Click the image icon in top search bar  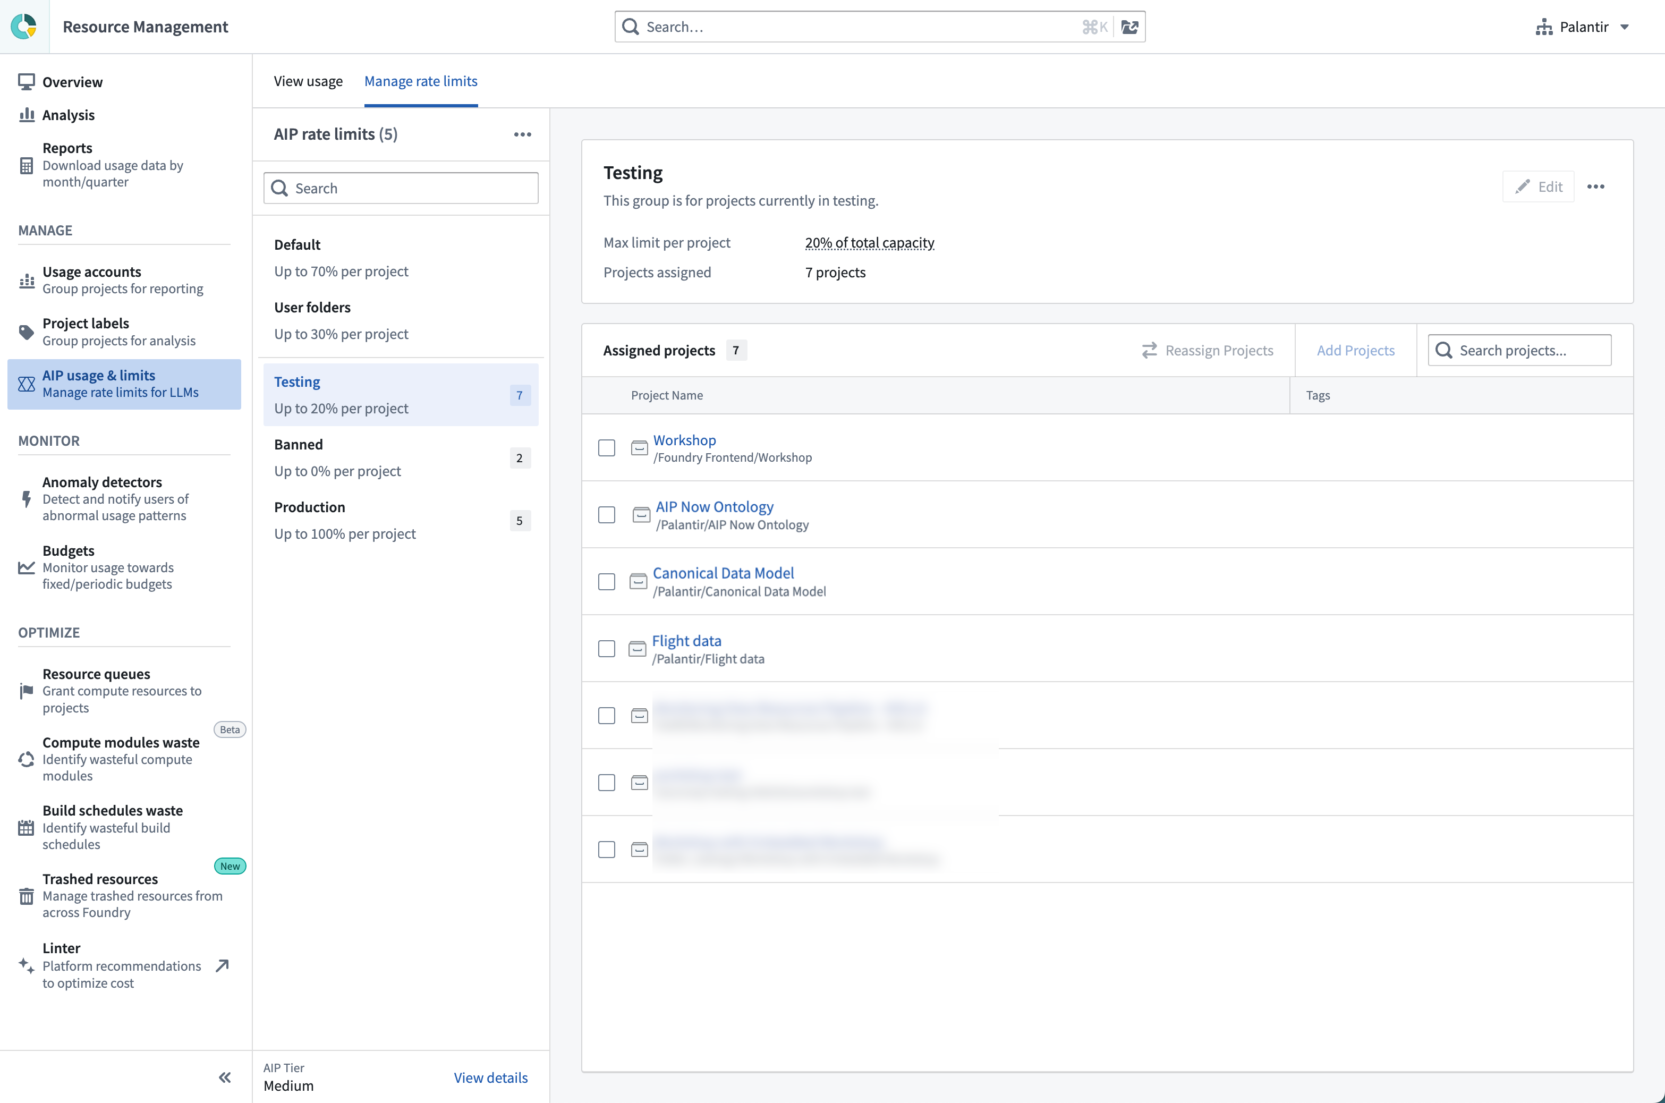tap(1129, 27)
